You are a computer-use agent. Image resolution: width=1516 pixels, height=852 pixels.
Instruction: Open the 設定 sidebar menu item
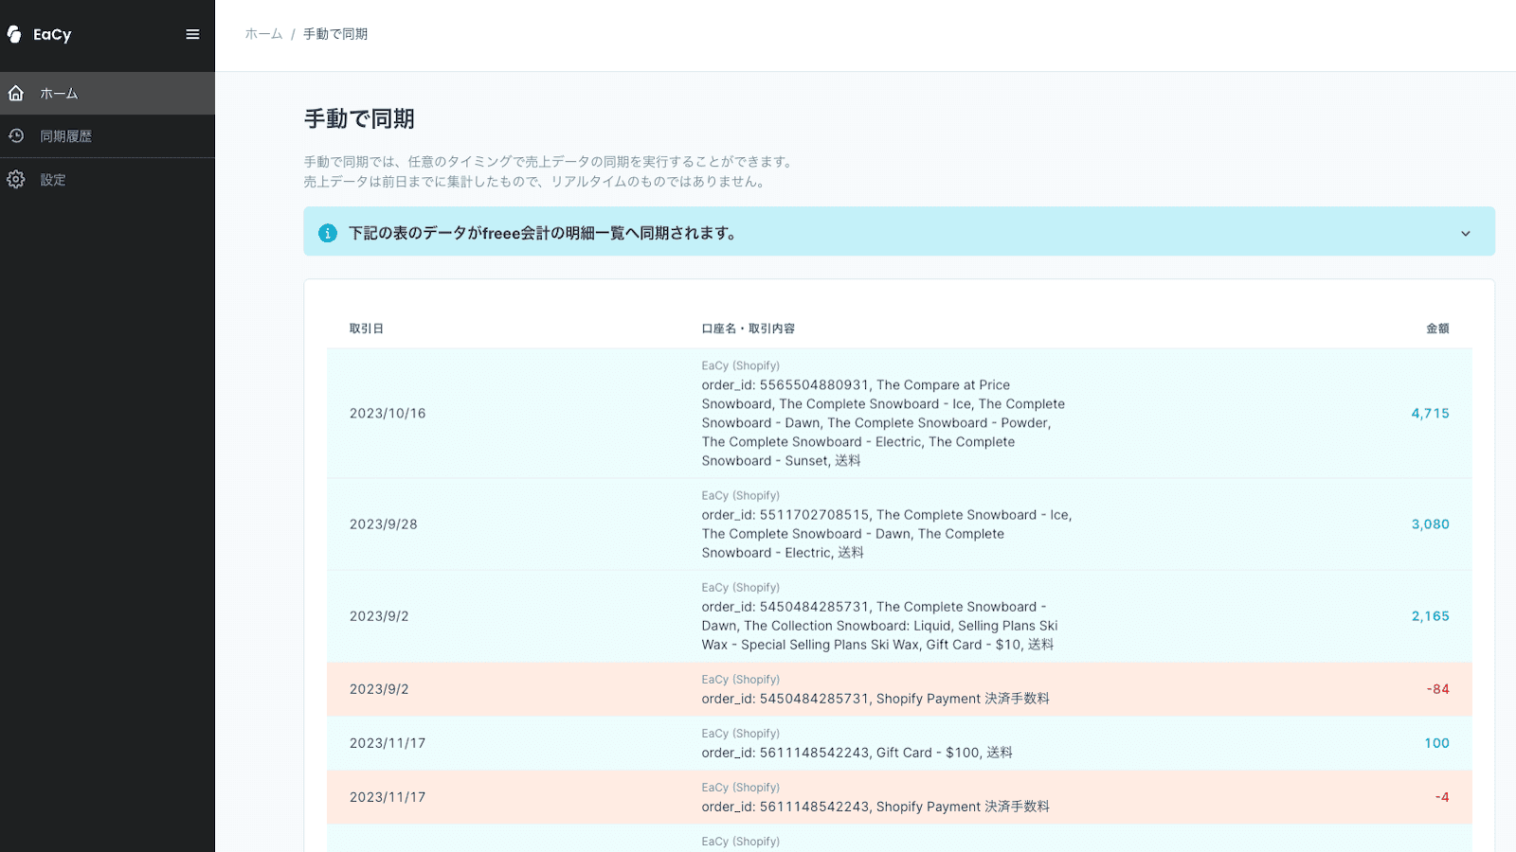tap(53, 180)
